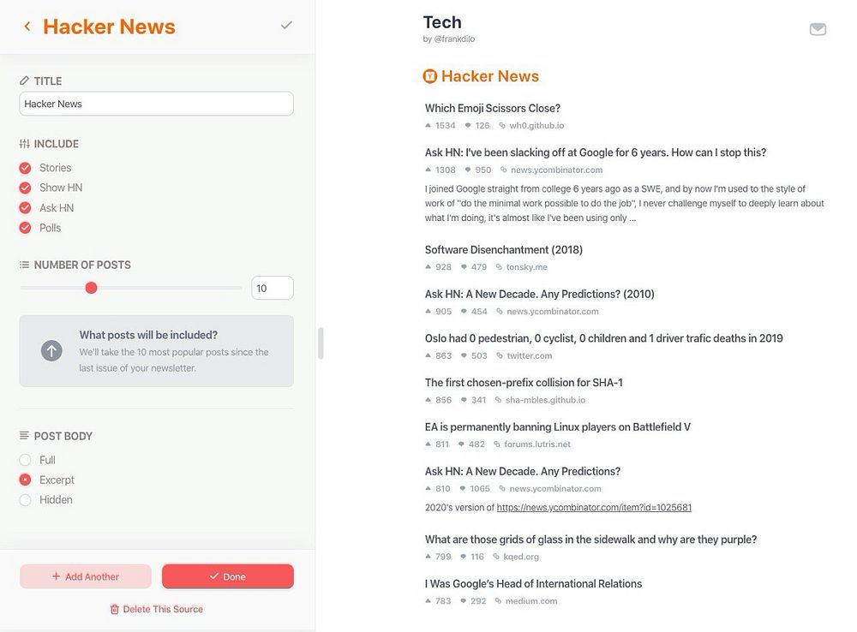Click the number of posts slider handle
857x632 pixels.
[92, 288]
